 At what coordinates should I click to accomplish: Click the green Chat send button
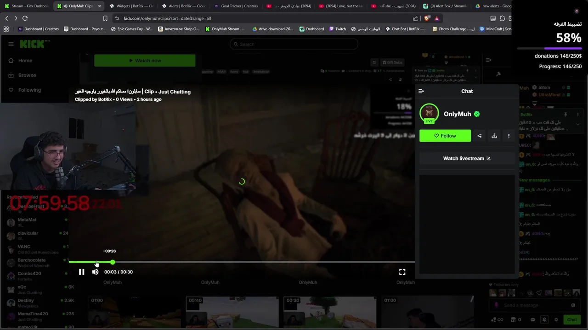click(x=572, y=319)
